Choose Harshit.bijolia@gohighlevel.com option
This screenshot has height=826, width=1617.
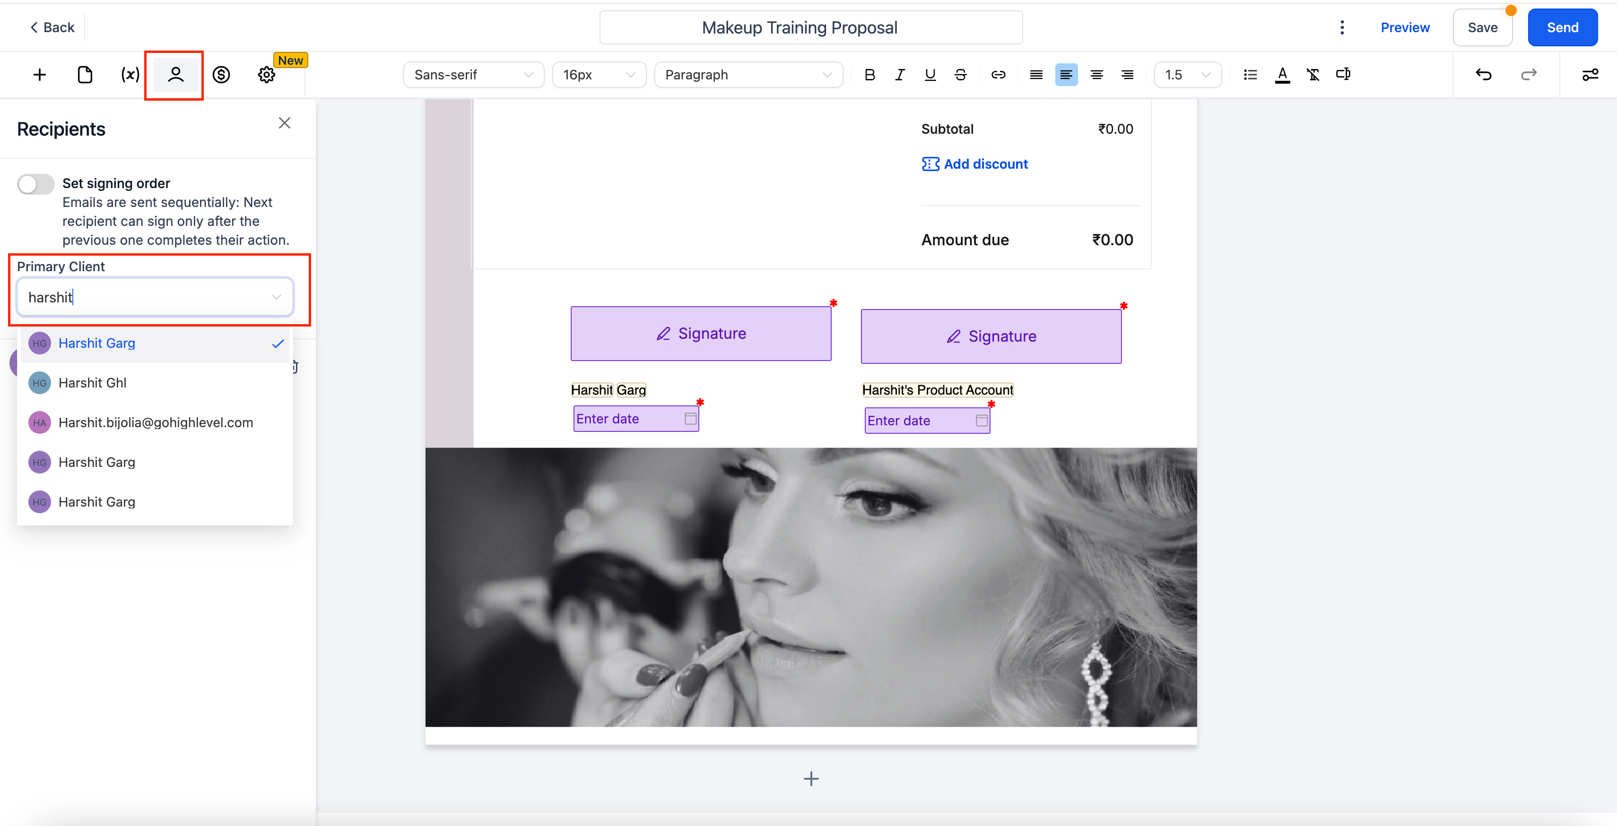click(x=156, y=422)
